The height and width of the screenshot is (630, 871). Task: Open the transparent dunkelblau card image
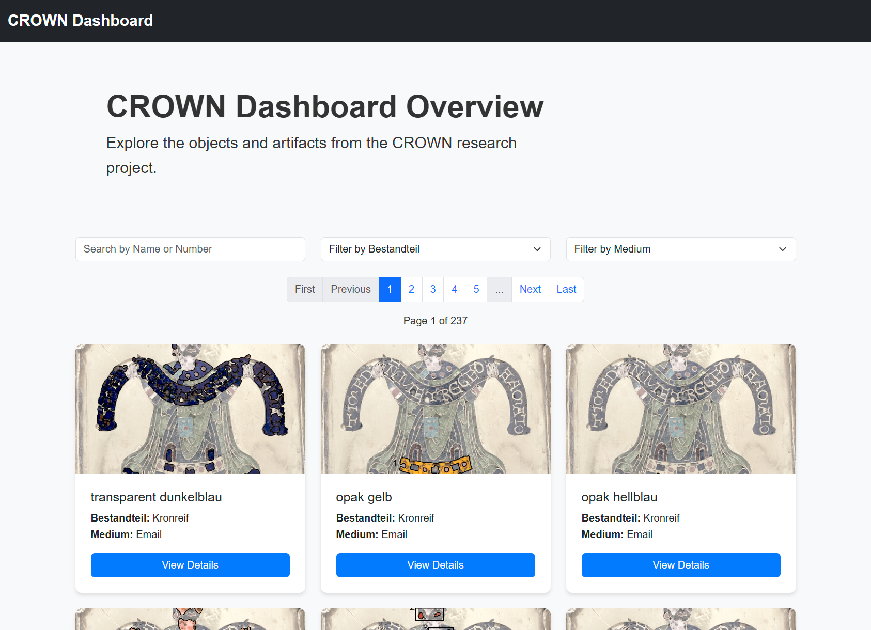tap(190, 409)
